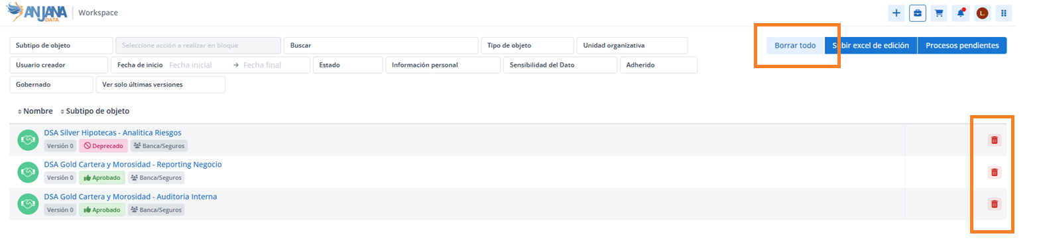Open the bulk action selector

click(x=198, y=46)
